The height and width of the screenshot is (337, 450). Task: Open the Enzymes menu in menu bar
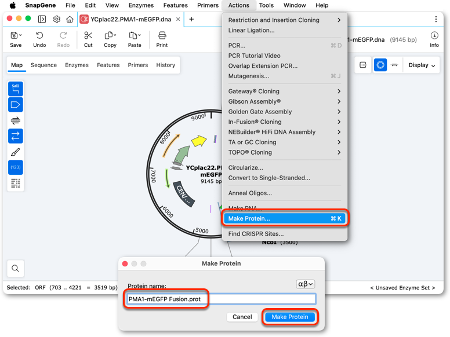(x=141, y=5)
